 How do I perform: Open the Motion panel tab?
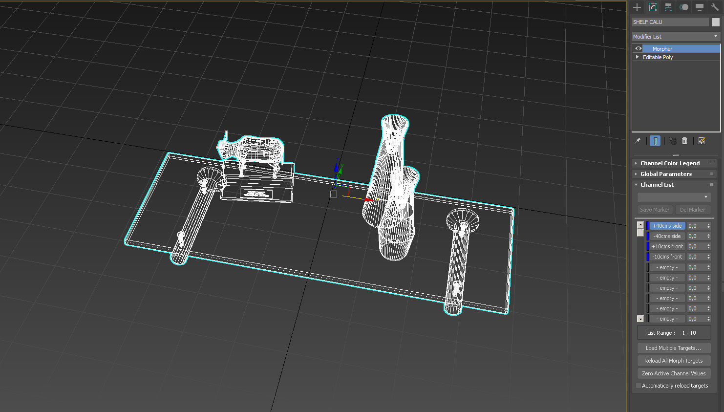684,7
